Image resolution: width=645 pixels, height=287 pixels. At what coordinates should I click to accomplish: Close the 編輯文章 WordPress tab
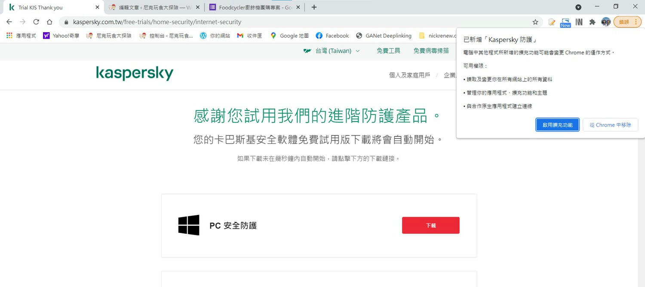tap(198, 7)
